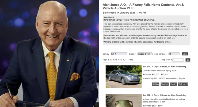Open the terracotta olive jar thumbnail
The width and height of the screenshot is (198, 107).
[x=124, y=100]
